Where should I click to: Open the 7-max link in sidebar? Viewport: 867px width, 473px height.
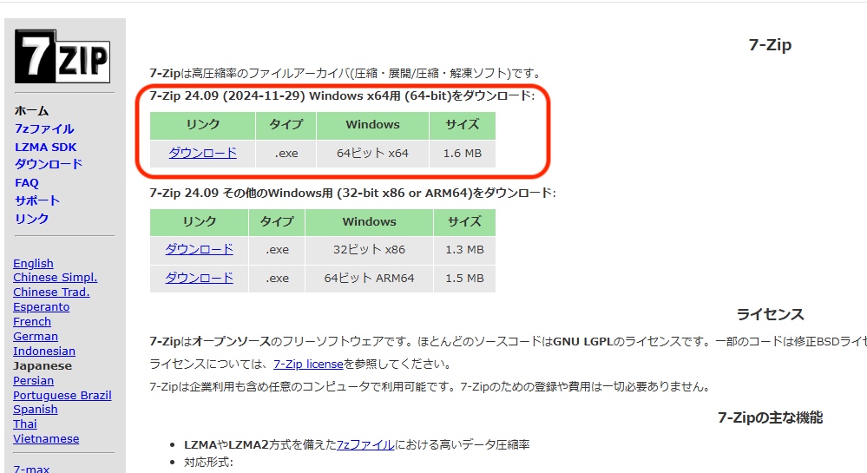(x=31, y=468)
